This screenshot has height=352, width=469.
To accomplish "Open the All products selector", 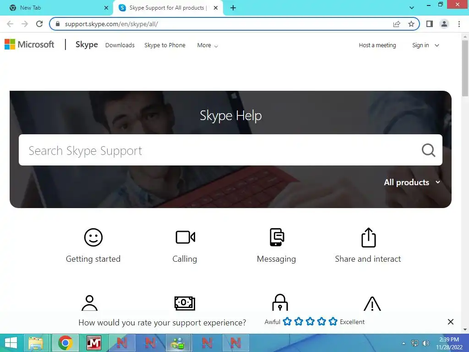I will coord(412,182).
